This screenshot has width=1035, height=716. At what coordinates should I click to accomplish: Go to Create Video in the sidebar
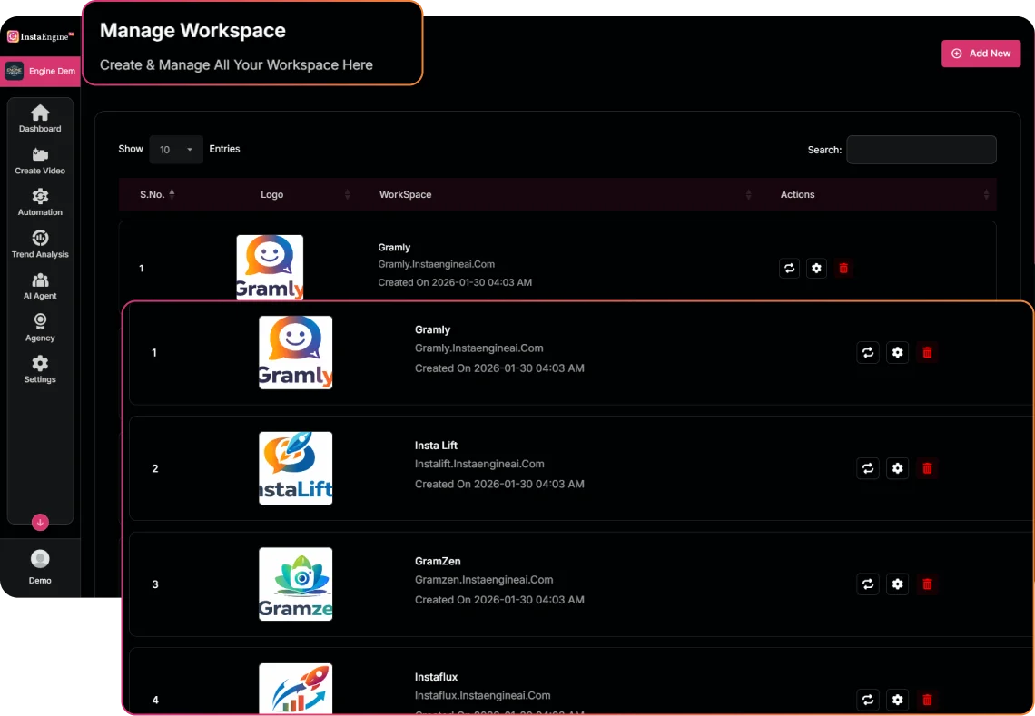pos(40,161)
